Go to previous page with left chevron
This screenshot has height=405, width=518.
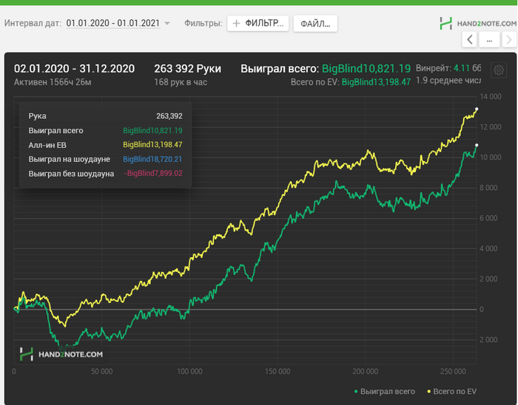[x=469, y=40]
